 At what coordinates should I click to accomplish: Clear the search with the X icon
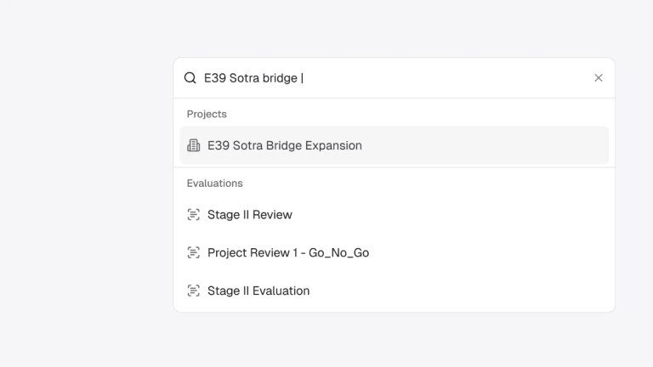click(599, 78)
